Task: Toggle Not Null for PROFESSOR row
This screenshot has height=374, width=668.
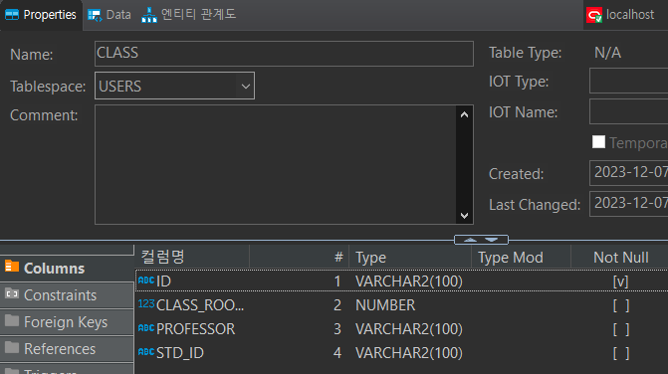Action: coord(620,329)
